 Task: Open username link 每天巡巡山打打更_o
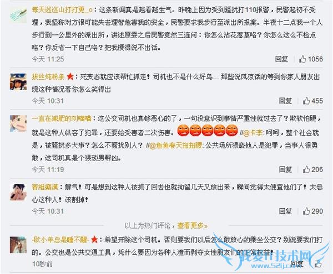[x=62, y=10]
